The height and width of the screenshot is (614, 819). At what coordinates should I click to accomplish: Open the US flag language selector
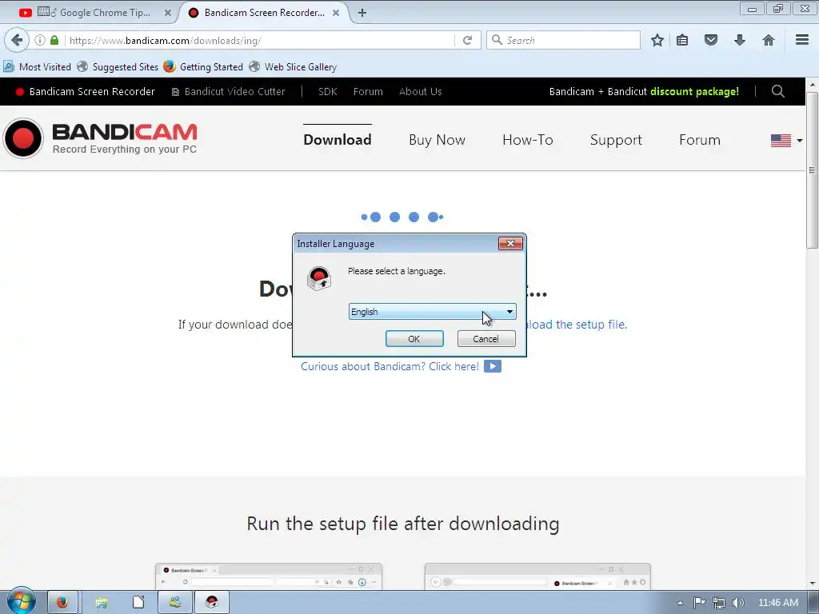tap(786, 141)
